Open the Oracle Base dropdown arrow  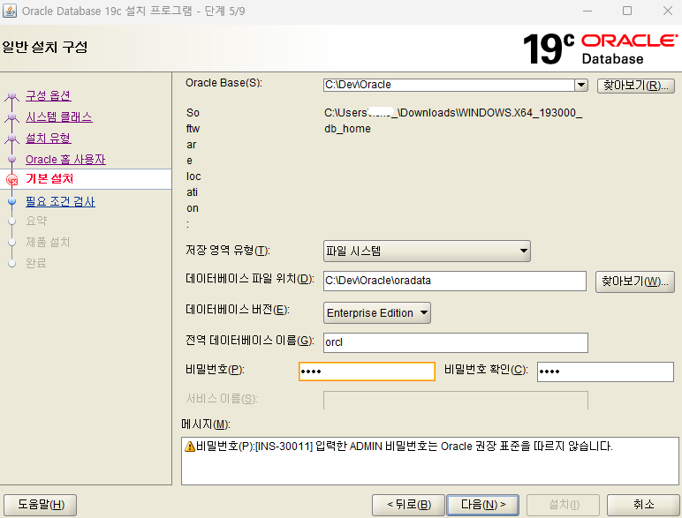[x=581, y=85]
